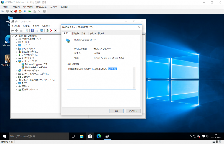Expand the システム デバイス node

tap(16, 49)
